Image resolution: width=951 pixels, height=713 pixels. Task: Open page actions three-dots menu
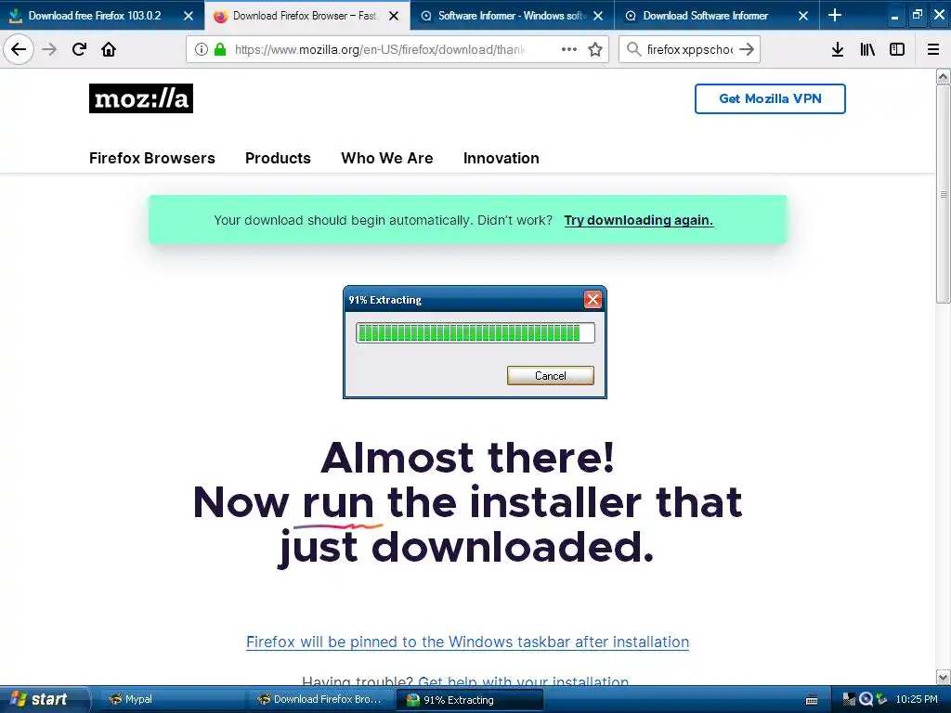click(x=569, y=49)
